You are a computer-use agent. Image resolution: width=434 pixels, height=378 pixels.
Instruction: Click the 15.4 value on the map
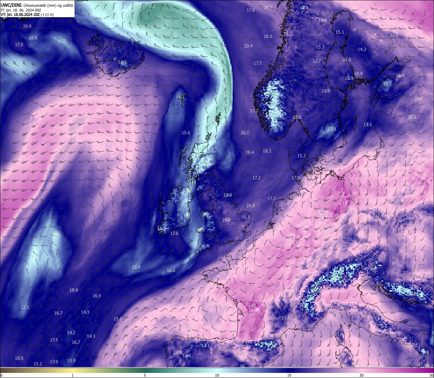pos(118,319)
